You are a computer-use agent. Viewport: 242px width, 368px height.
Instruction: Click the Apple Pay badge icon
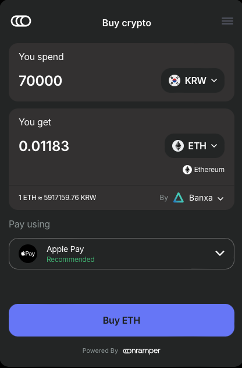[x=28, y=254]
